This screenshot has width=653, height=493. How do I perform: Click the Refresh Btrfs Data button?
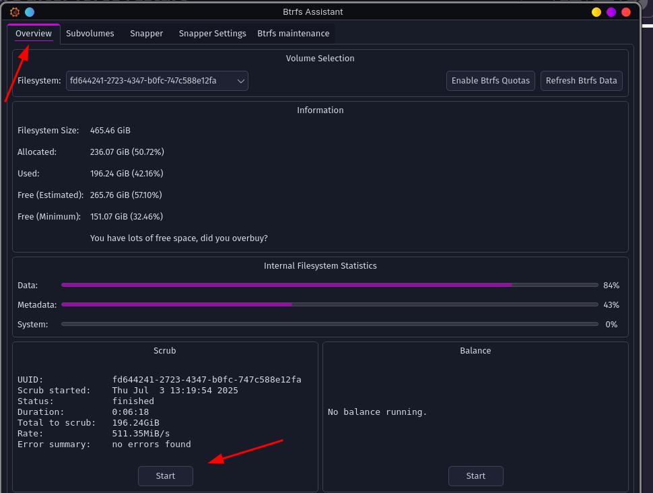pyautogui.click(x=581, y=81)
